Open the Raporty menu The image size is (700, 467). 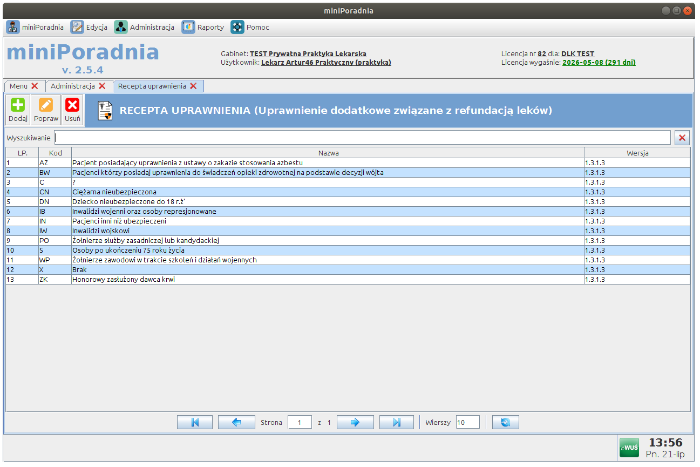point(203,27)
